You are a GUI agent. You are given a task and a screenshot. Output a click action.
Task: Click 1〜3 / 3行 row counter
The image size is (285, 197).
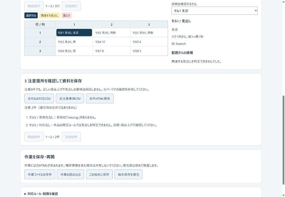click(53, 6)
